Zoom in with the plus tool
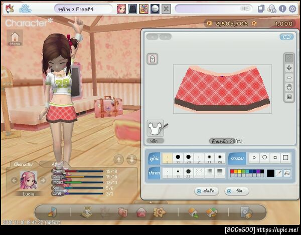 [x=289, y=68]
